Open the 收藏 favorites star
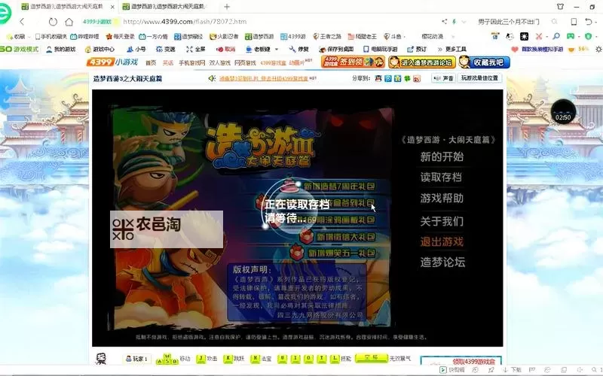Image resolution: width=603 pixels, height=376 pixels. pyautogui.click(x=16, y=36)
